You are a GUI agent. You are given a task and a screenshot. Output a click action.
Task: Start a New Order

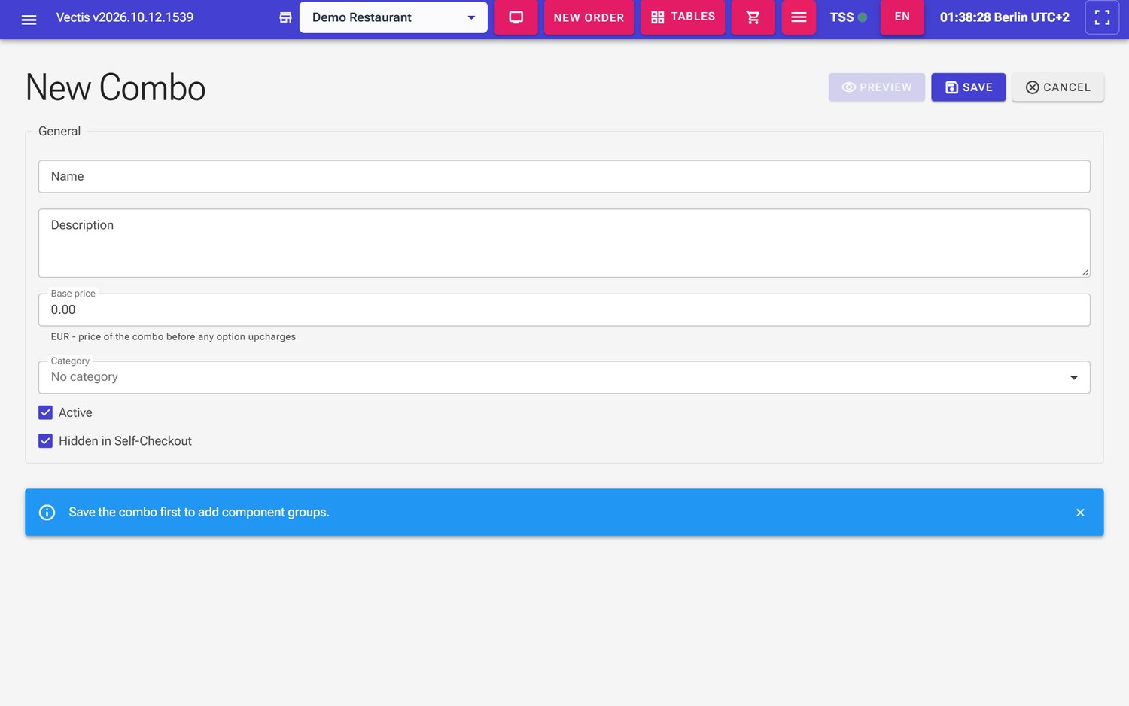pos(589,17)
